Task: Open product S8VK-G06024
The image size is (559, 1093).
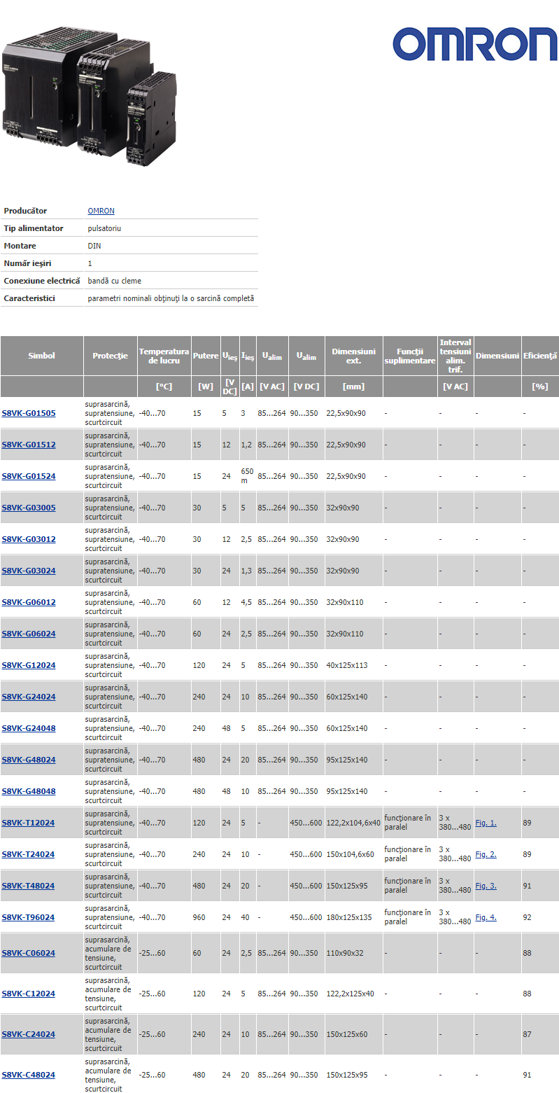Action: 29,634
